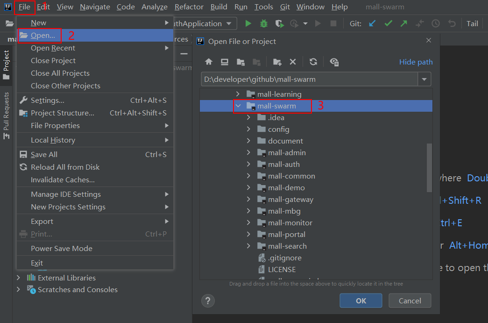Click Git Push green arrow
Image resolution: width=488 pixels, height=323 pixels.
click(404, 24)
